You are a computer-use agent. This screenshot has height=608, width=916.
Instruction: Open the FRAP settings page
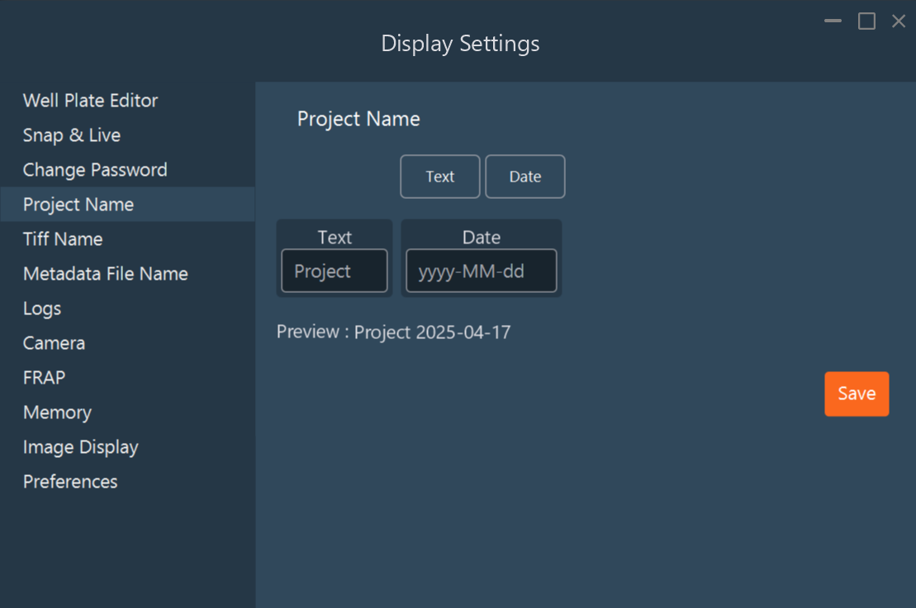(x=43, y=378)
